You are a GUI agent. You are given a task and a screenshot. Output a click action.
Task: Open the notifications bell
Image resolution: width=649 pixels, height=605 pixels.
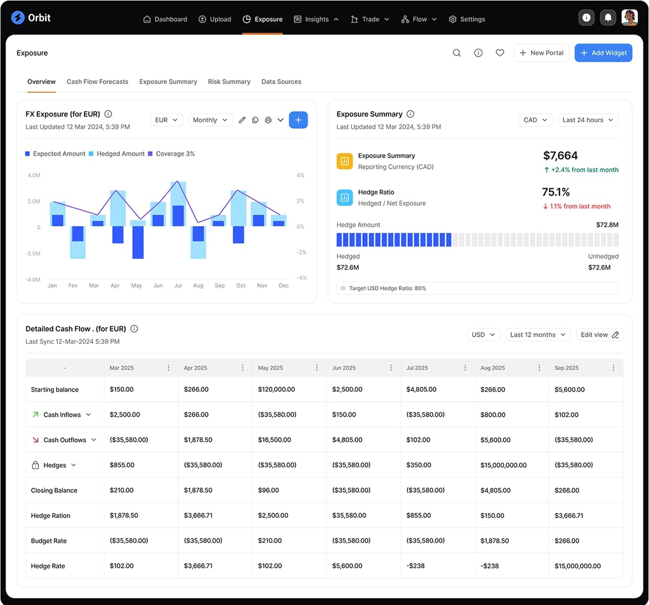coord(608,18)
